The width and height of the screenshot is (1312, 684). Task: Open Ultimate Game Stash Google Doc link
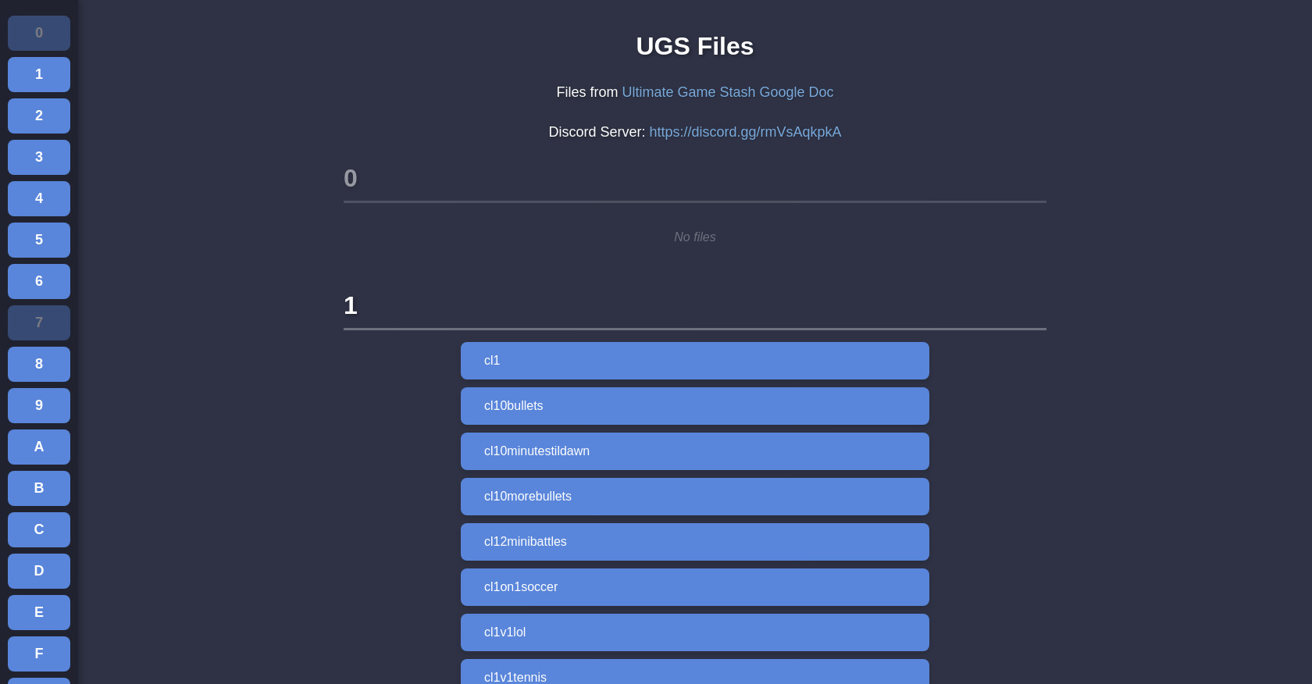click(x=727, y=92)
